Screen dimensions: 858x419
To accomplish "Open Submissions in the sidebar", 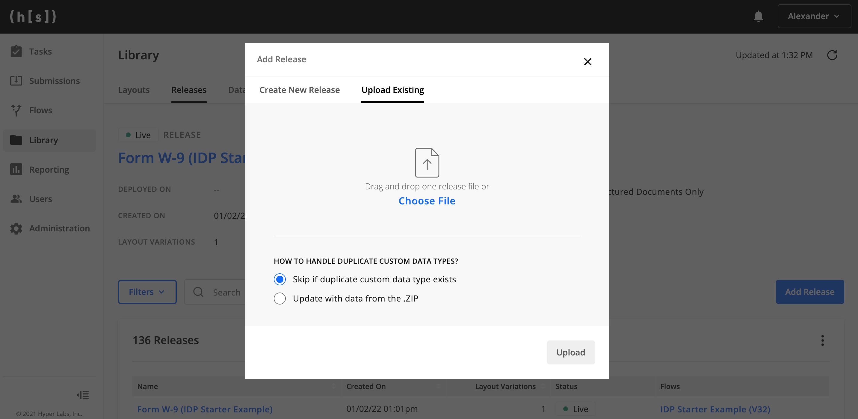I will coord(49,81).
